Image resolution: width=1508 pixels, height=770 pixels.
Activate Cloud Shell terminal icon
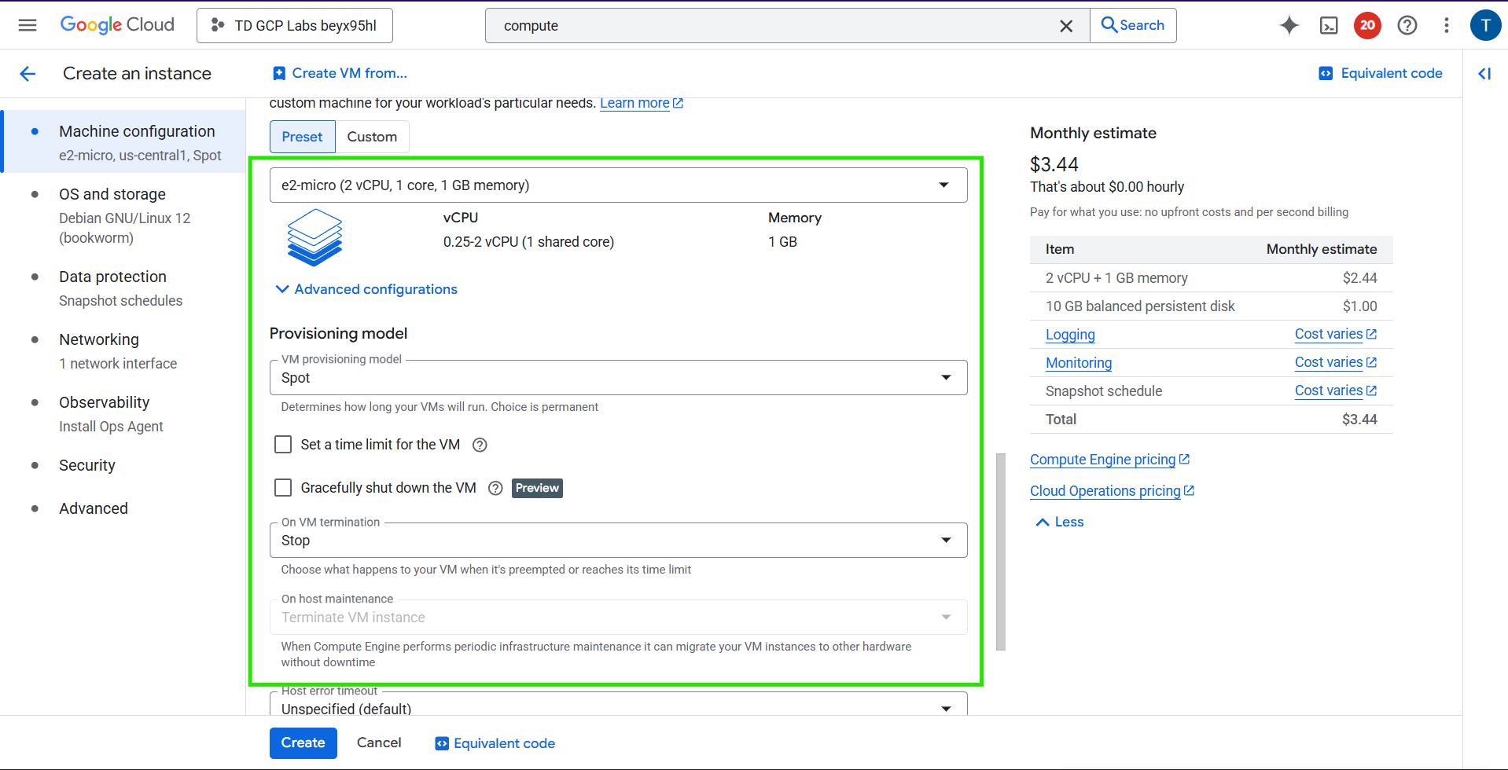1328,25
